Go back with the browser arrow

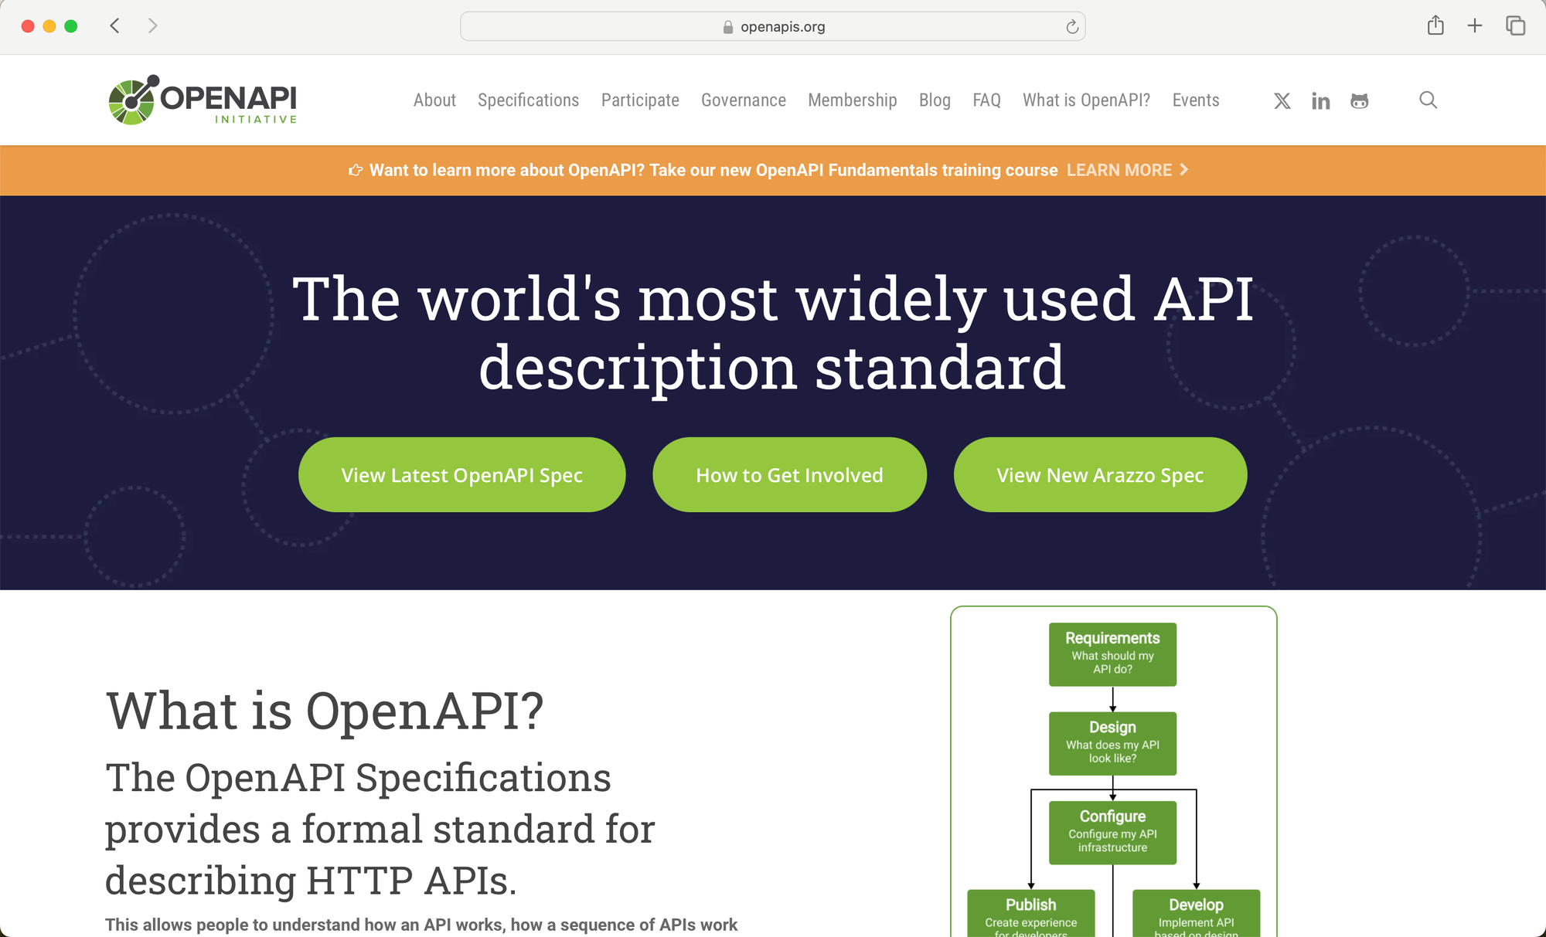(115, 26)
